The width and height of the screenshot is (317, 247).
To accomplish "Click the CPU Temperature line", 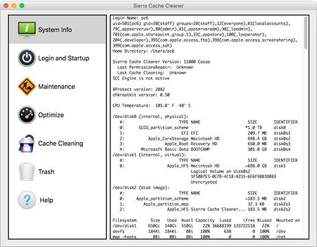I will tap(152, 106).
